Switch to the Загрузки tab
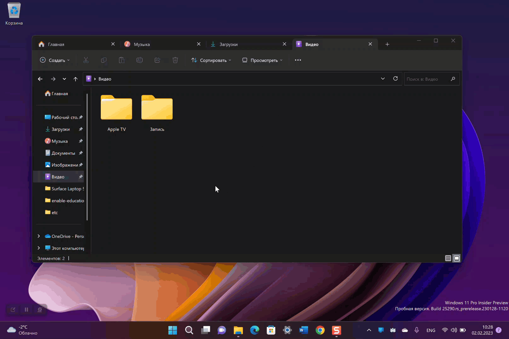The width and height of the screenshot is (509, 339). pyautogui.click(x=248, y=44)
